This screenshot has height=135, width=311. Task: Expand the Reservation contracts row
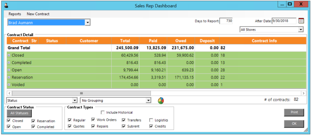(x=9, y=77)
